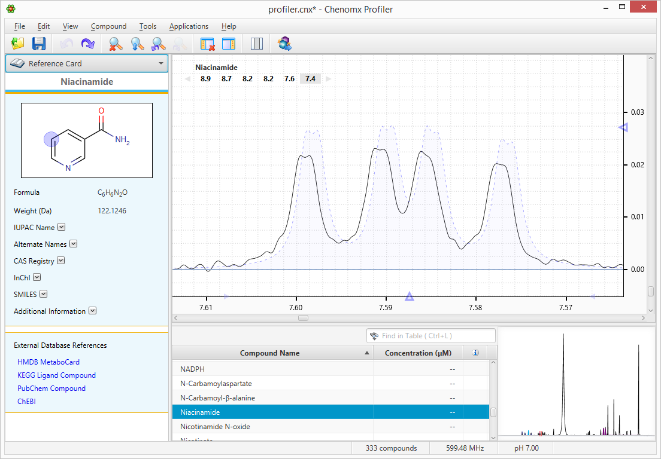This screenshot has width=661, height=459.
Task: Click the spectrum horizontal scrollbar thumb
Action: (303, 318)
